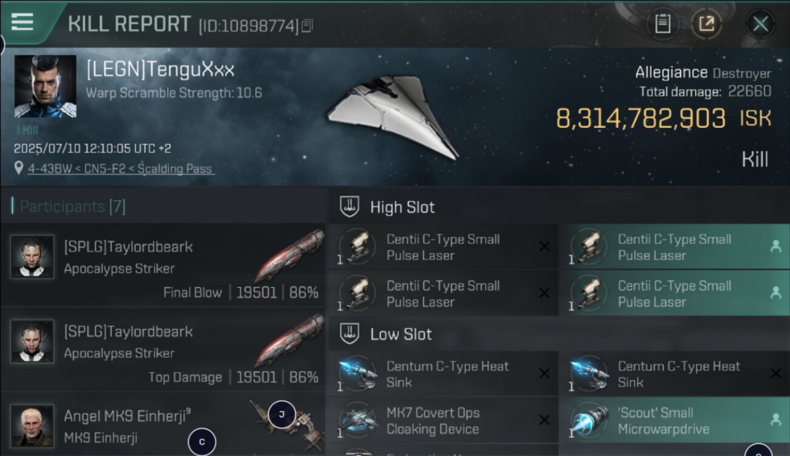790x456 pixels.
Task: Select the Participants [7] header
Action: [x=68, y=207]
